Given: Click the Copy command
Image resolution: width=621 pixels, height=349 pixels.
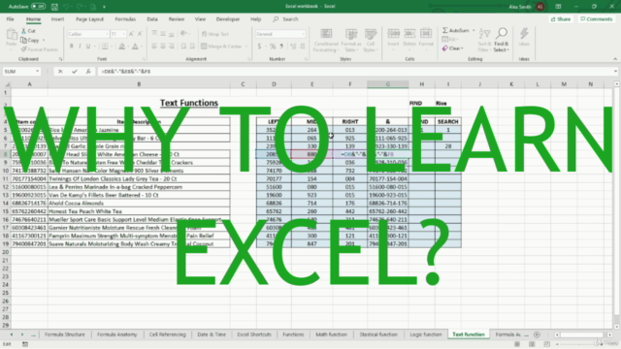Looking at the screenshot, I should click(31, 40).
